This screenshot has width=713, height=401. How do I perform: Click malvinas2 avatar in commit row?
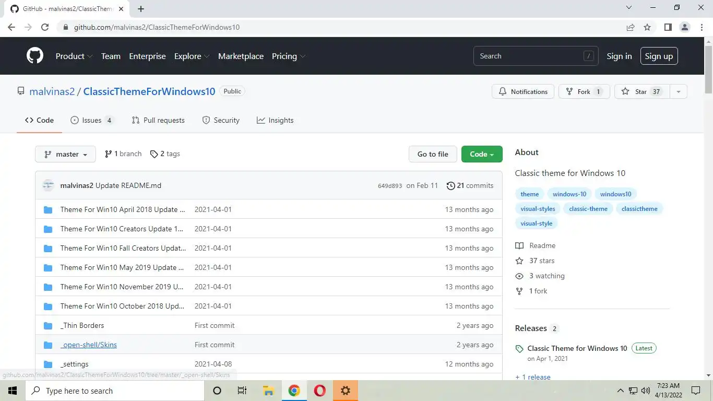(49, 185)
